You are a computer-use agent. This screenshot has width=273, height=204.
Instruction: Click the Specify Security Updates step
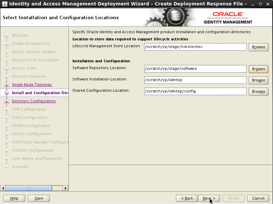34,52
